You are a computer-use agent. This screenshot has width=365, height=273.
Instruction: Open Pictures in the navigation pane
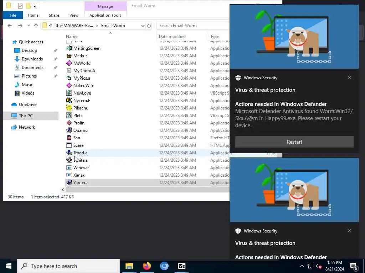pos(29,76)
